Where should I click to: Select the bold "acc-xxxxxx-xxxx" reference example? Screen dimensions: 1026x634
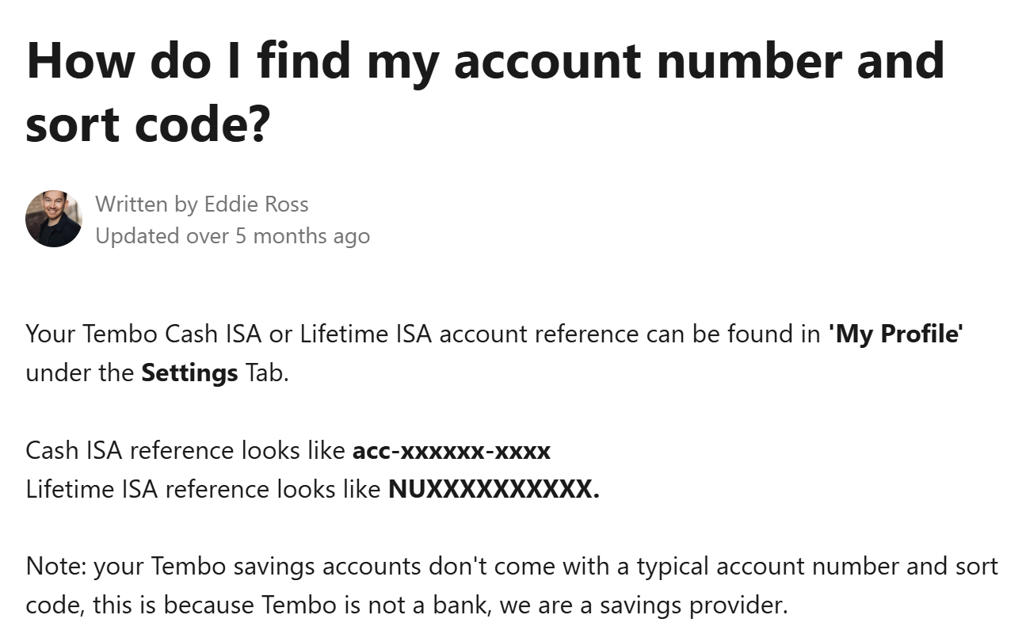pos(452,451)
